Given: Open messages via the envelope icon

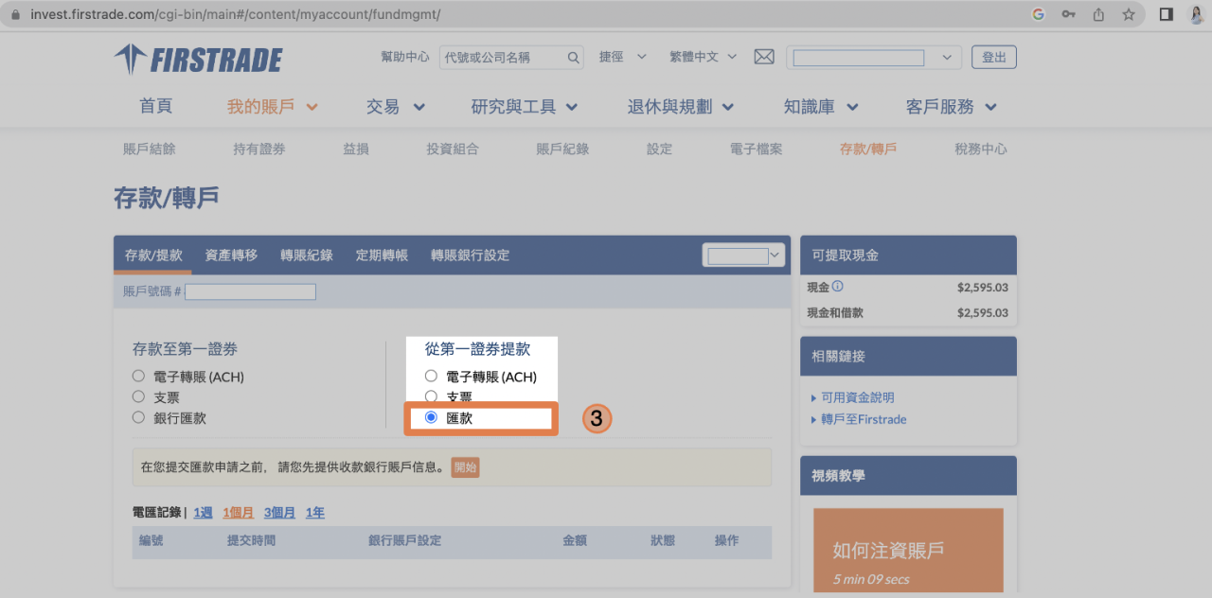Looking at the screenshot, I should 763,56.
